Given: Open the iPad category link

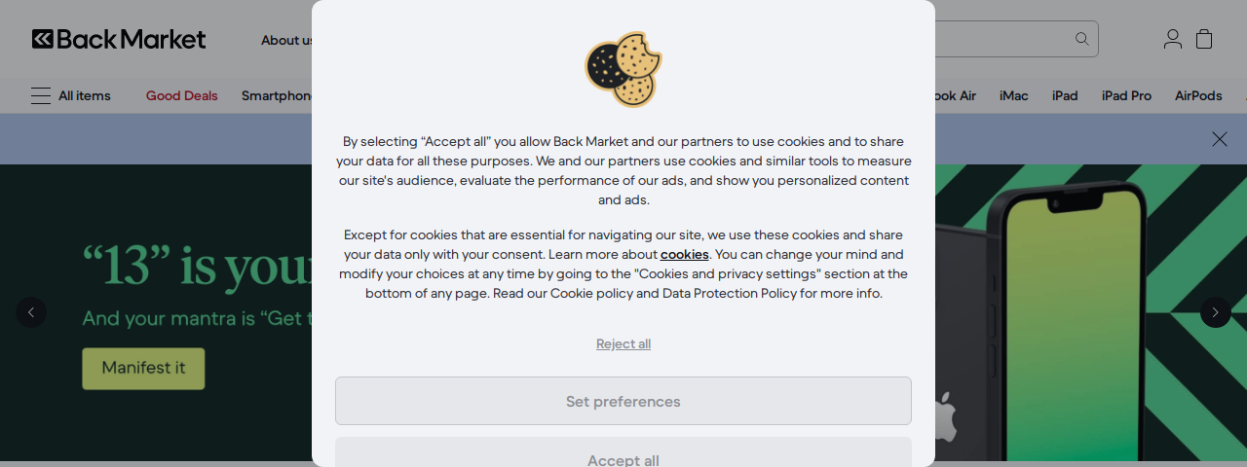Looking at the screenshot, I should (1065, 95).
